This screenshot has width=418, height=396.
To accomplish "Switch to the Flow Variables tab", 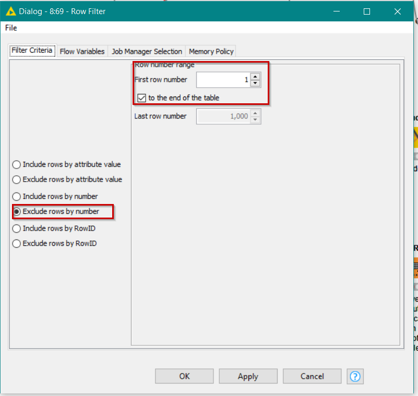I will coord(81,51).
